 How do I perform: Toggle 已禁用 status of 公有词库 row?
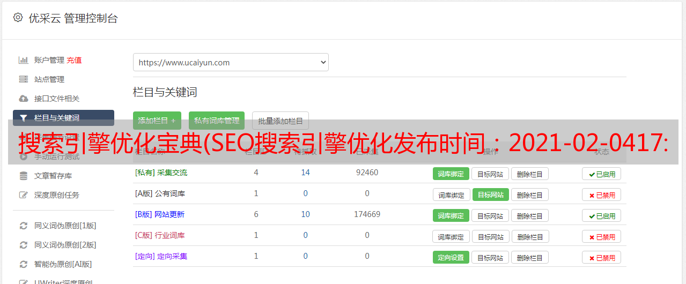[602, 195]
